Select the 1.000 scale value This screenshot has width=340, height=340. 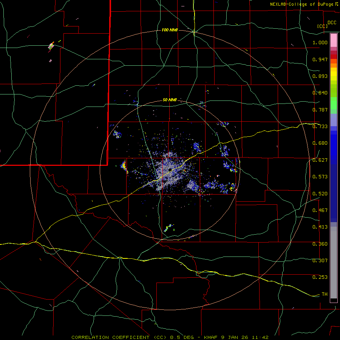click(320, 42)
